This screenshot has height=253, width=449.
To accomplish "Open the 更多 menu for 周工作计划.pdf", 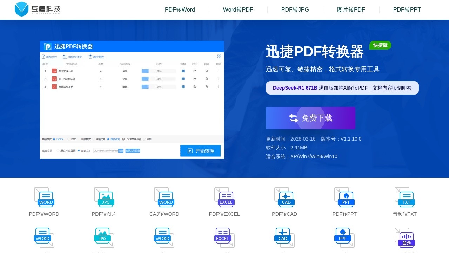I will [218, 79].
